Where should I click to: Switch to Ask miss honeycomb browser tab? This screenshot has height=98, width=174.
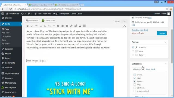point(67,5)
